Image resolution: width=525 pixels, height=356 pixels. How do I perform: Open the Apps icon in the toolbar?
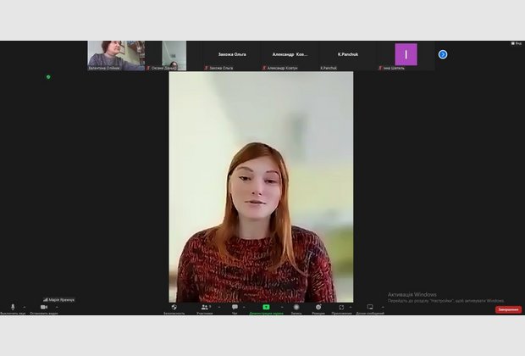click(341, 307)
